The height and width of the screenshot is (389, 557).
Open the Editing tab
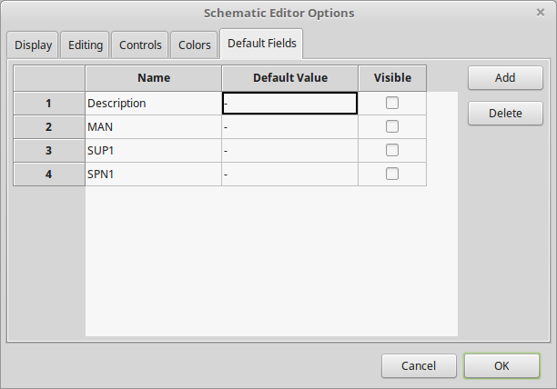tap(86, 45)
